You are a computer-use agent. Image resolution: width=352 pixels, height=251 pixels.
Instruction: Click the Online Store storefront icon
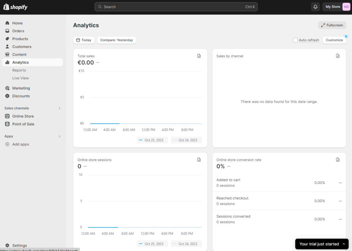(7, 116)
